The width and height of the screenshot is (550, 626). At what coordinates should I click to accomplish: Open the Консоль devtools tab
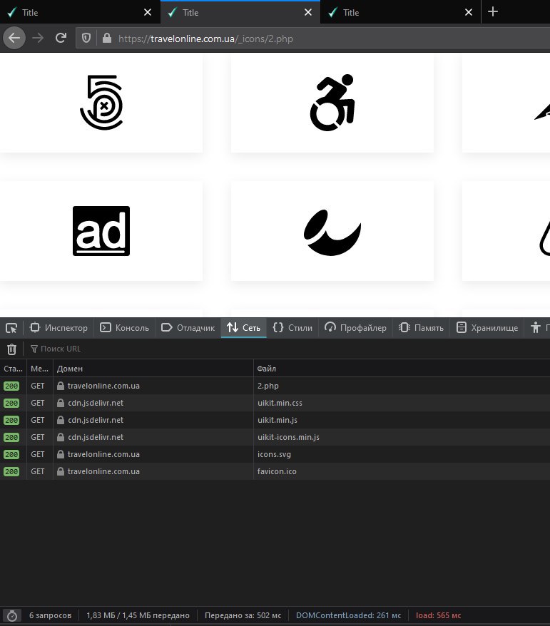124,328
